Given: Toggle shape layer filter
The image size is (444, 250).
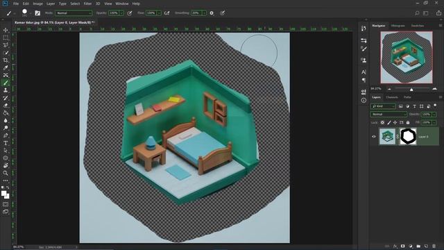Looking at the screenshot, I should click(422, 106).
